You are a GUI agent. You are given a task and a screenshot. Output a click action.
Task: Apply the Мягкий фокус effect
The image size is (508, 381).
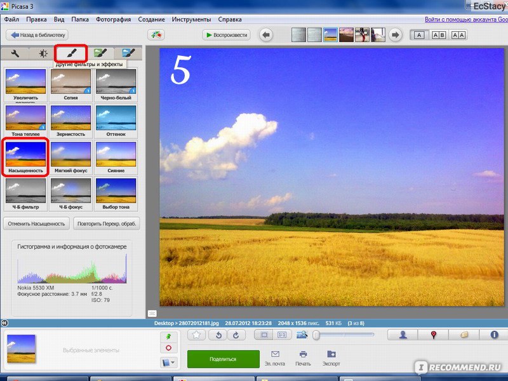70,157
